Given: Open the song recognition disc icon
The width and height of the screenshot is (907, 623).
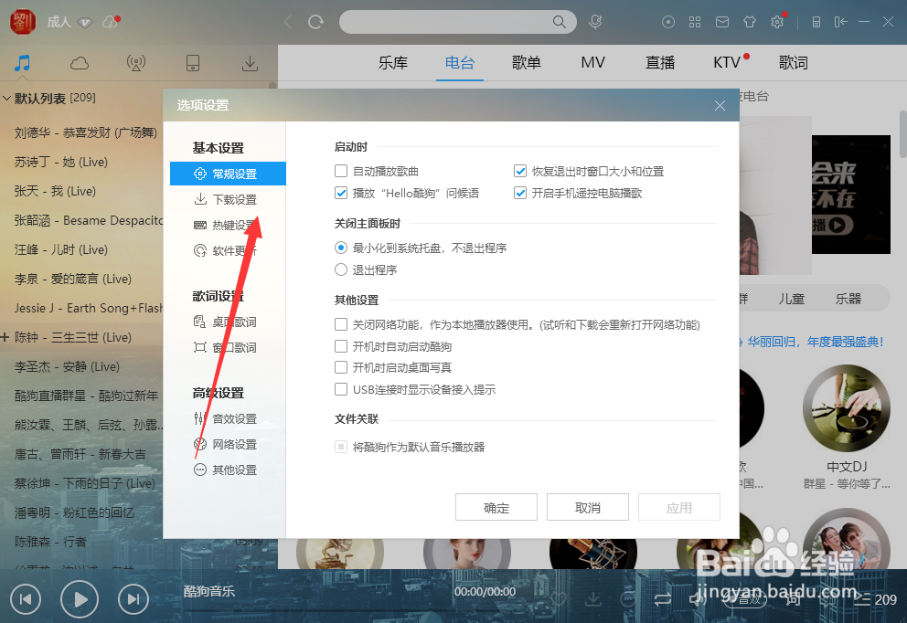Looking at the screenshot, I should click(668, 22).
